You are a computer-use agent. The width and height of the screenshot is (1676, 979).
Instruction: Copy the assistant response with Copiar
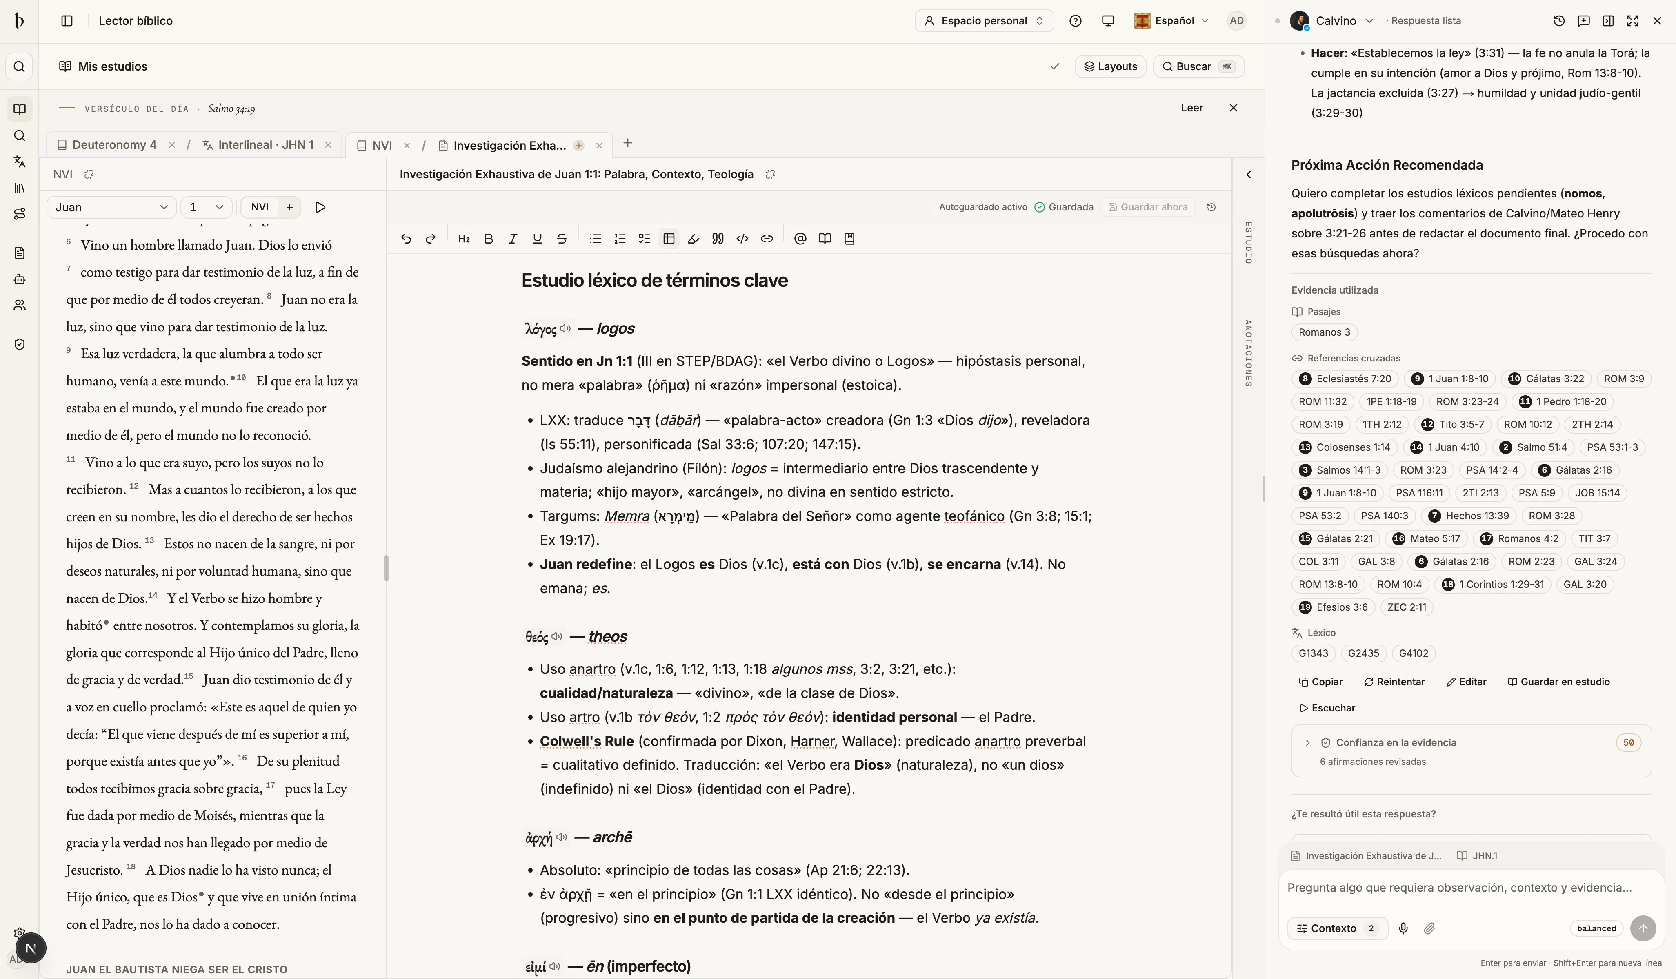click(x=1320, y=682)
